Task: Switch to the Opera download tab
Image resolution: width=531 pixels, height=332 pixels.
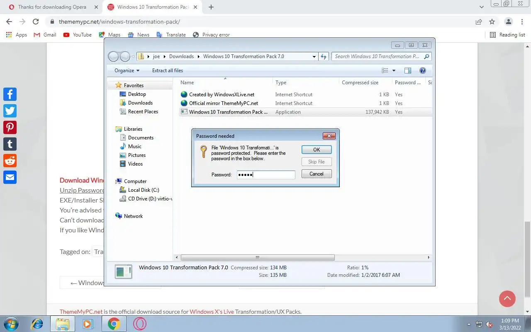Action: pyautogui.click(x=52, y=7)
